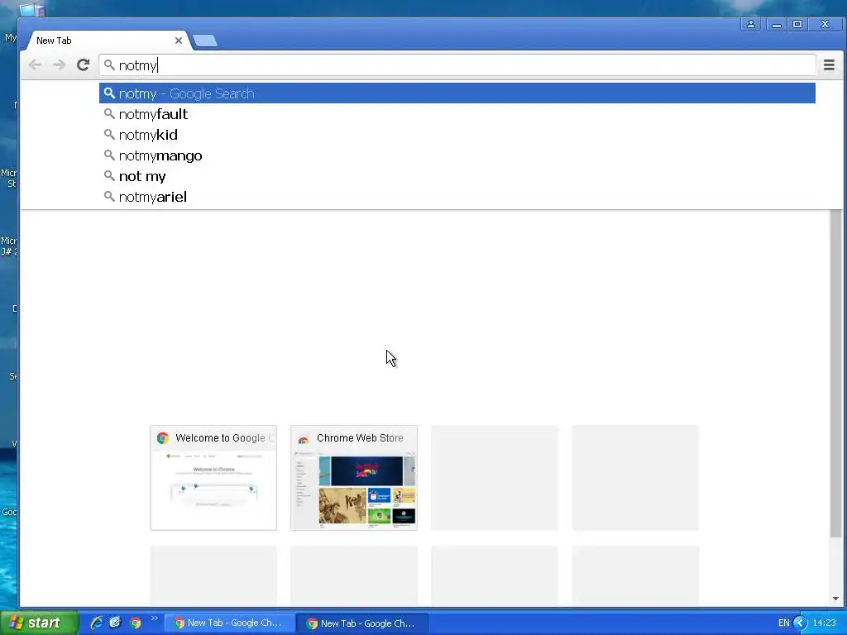Select the notmyariel suggestion

[x=457, y=197]
